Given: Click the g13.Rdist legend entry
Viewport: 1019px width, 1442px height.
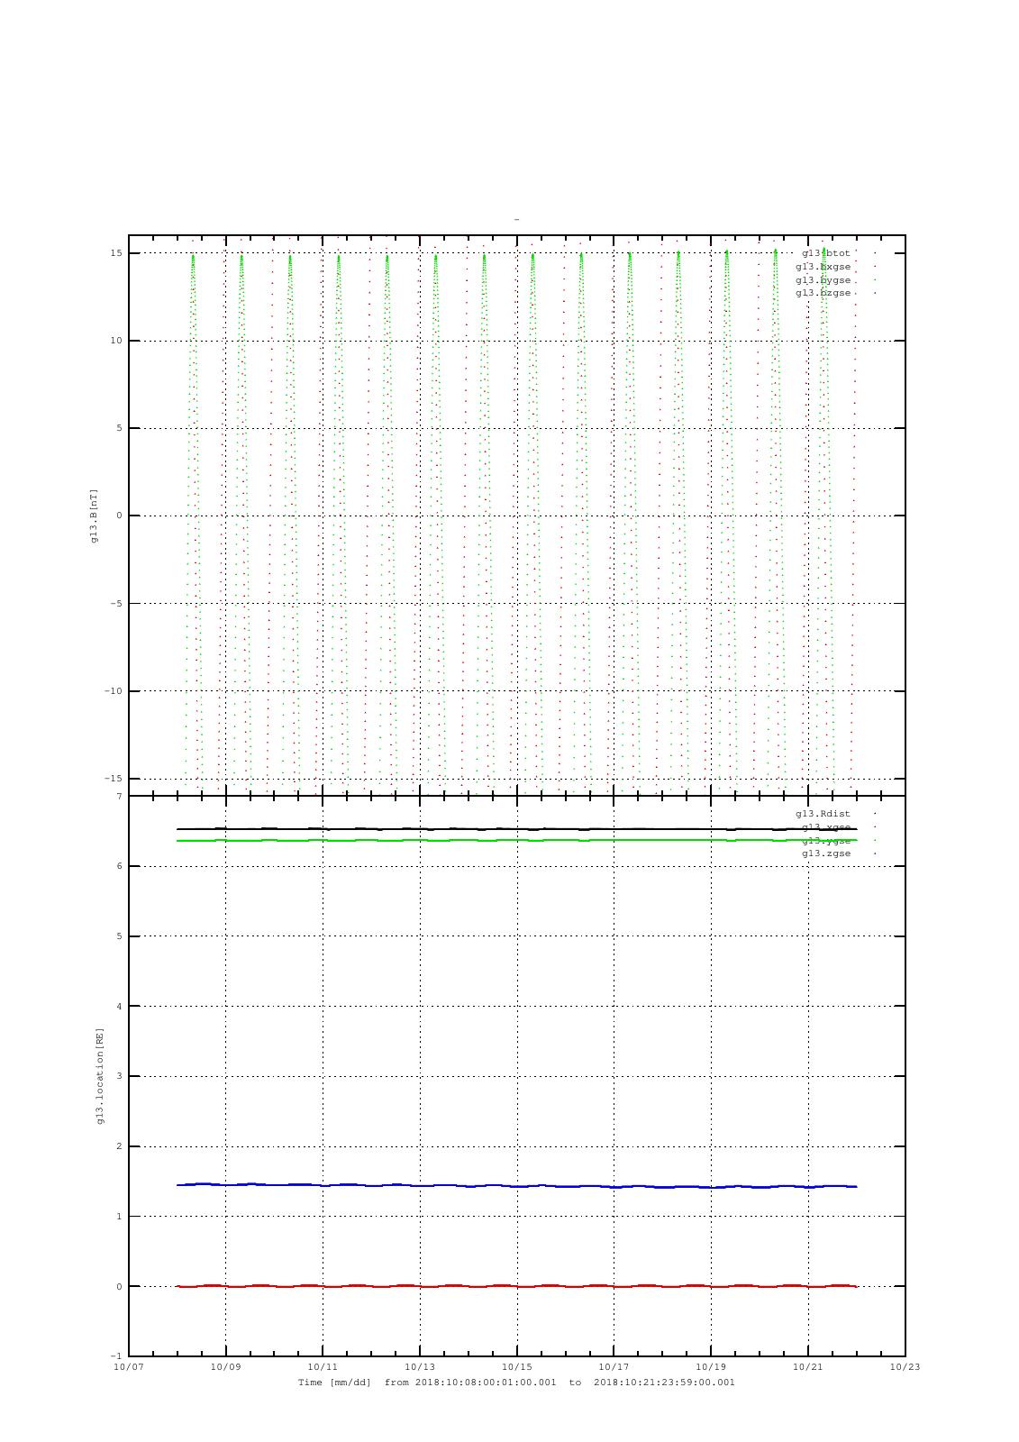Looking at the screenshot, I should tap(823, 814).
